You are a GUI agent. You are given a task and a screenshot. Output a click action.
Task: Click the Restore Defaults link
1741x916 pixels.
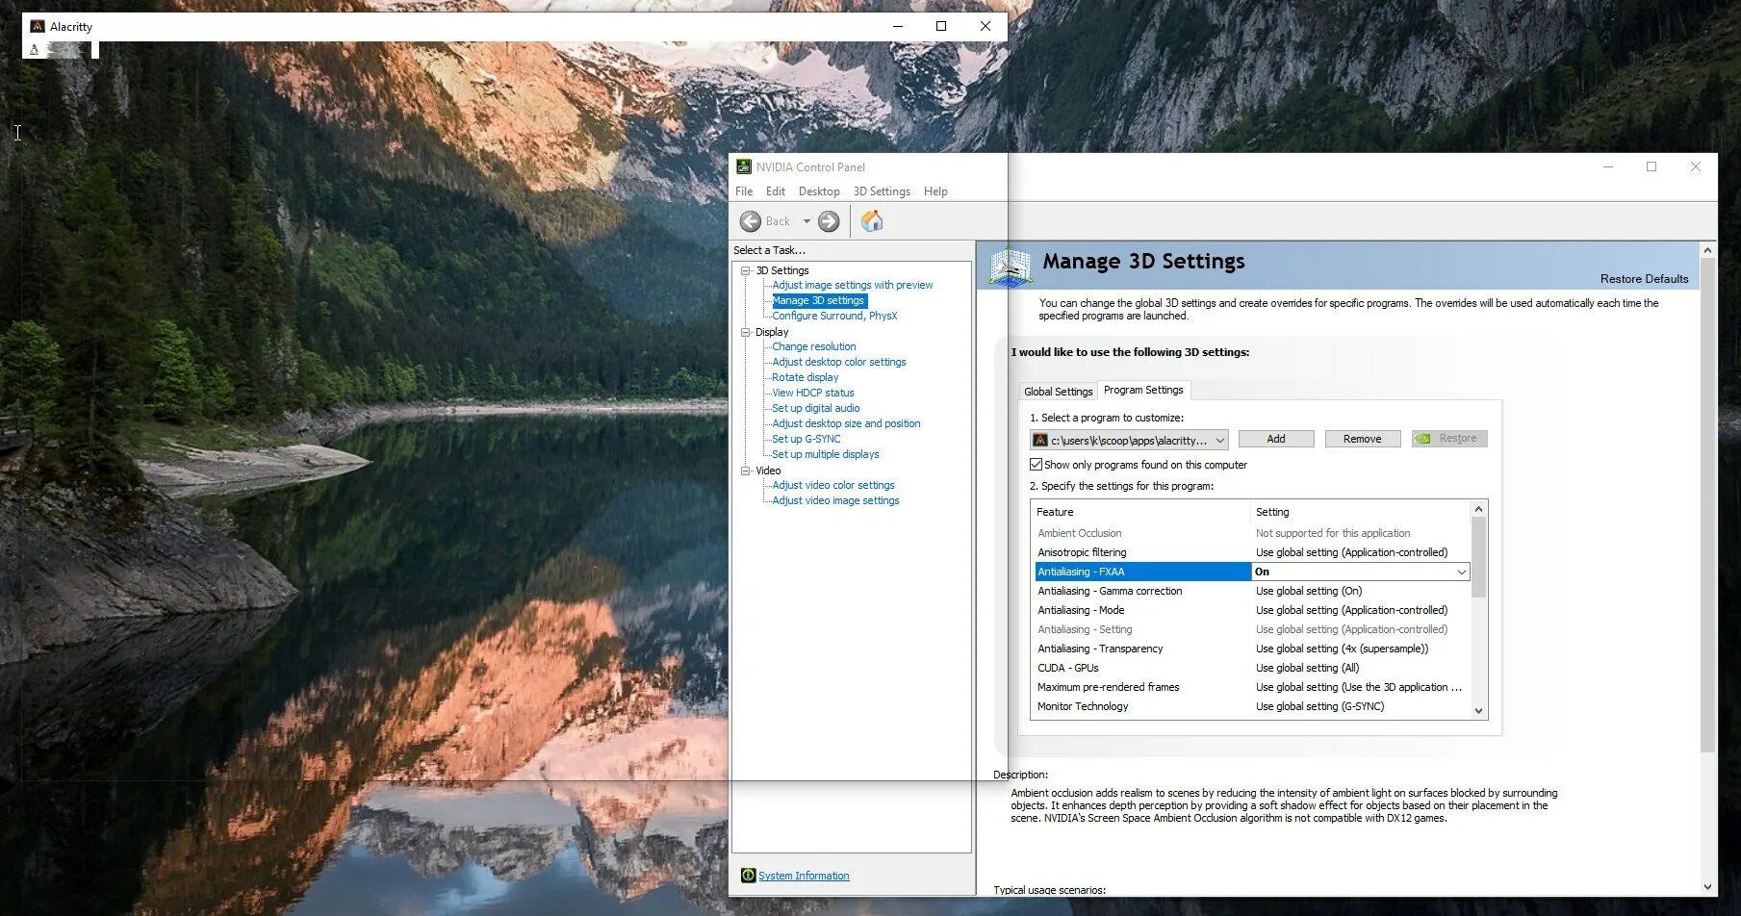tap(1644, 279)
